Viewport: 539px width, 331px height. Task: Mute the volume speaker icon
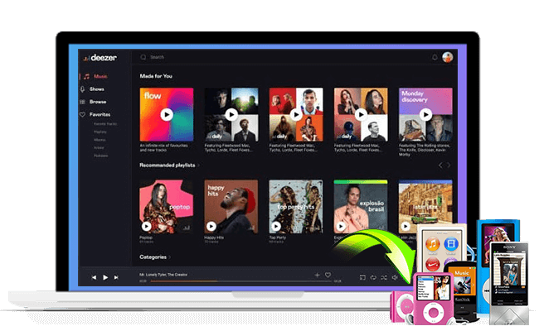click(395, 277)
